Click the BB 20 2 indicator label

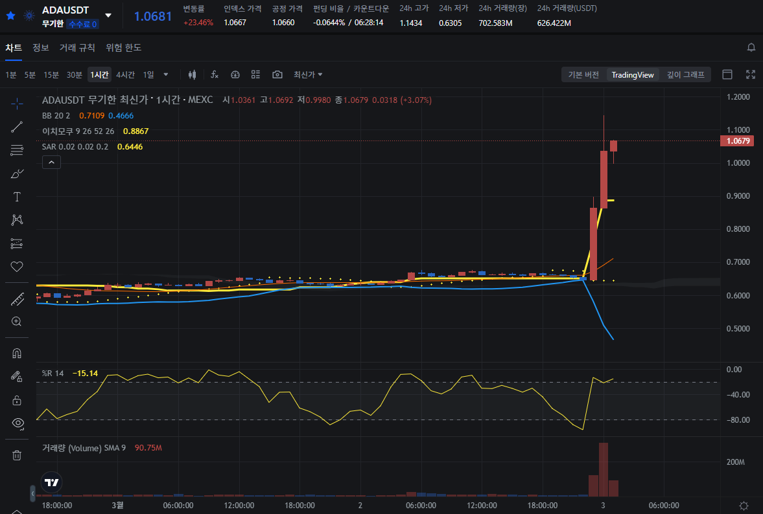pos(56,116)
